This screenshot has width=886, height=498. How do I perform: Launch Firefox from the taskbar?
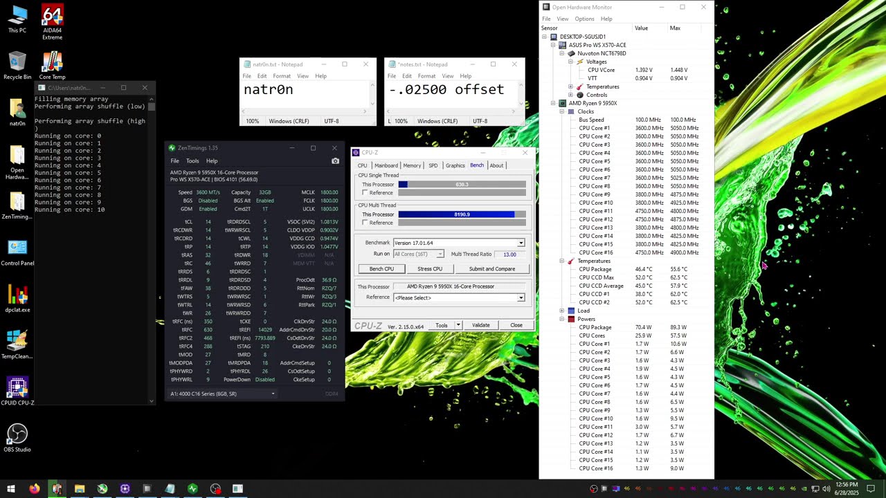(34, 488)
